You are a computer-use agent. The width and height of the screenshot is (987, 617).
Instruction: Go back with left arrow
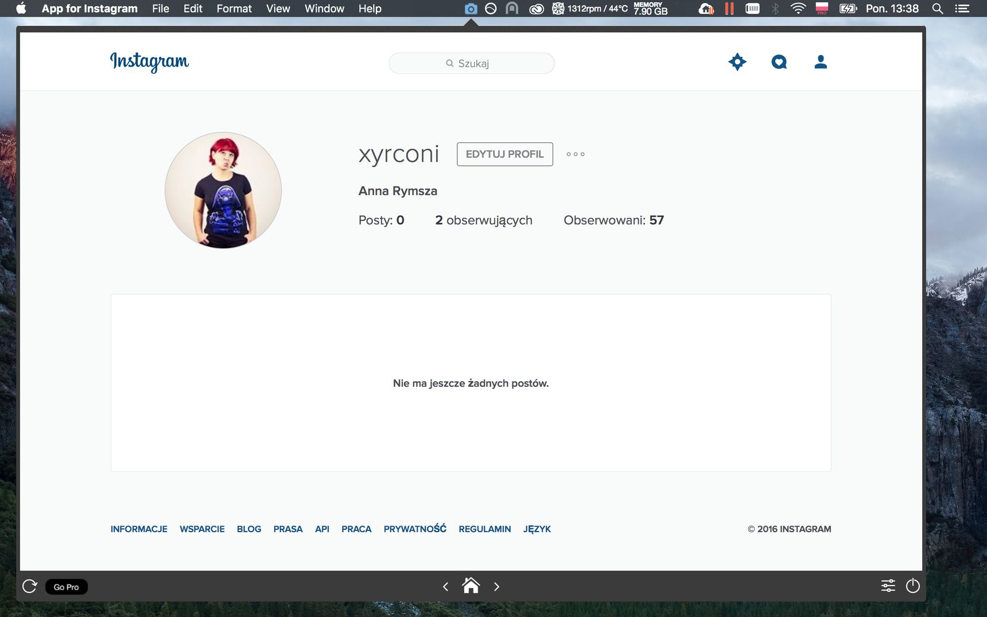(x=445, y=587)
